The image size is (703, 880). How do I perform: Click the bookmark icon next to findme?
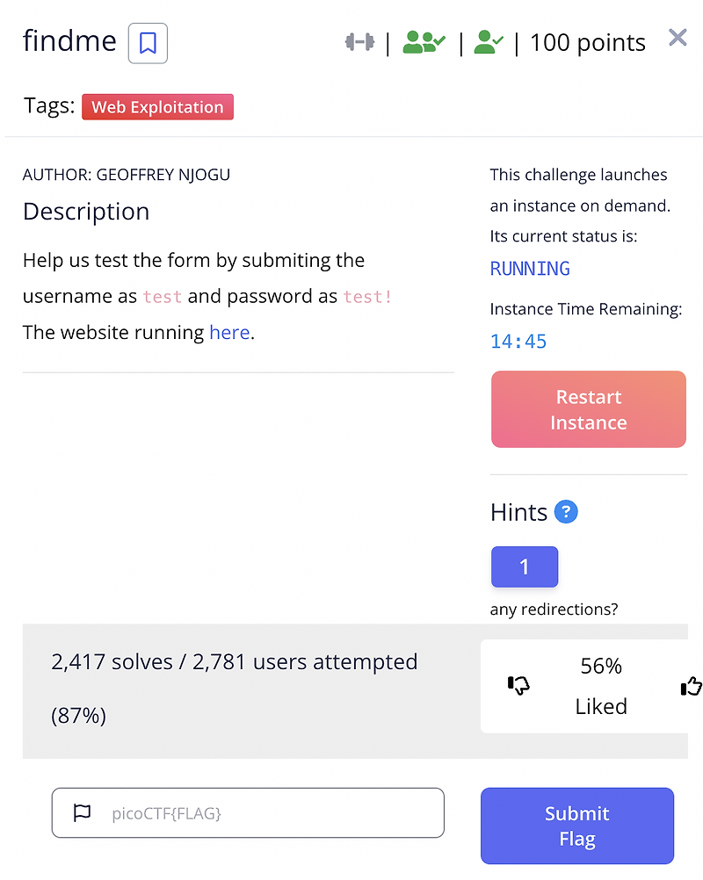[x=147, y=42]
